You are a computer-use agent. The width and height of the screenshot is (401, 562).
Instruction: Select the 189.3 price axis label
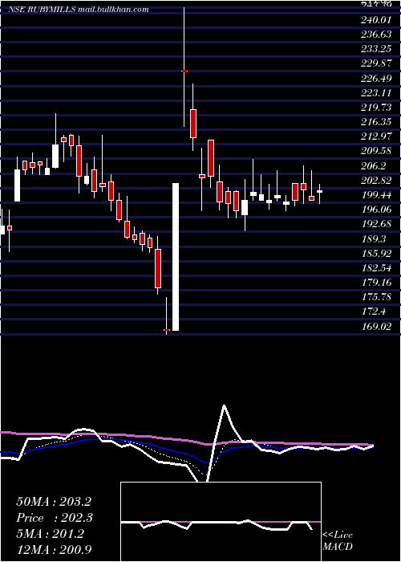click(375, 238)
